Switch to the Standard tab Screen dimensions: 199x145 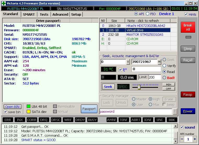10,14
